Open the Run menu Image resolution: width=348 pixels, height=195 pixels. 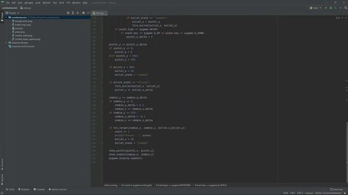coord(55,3)
